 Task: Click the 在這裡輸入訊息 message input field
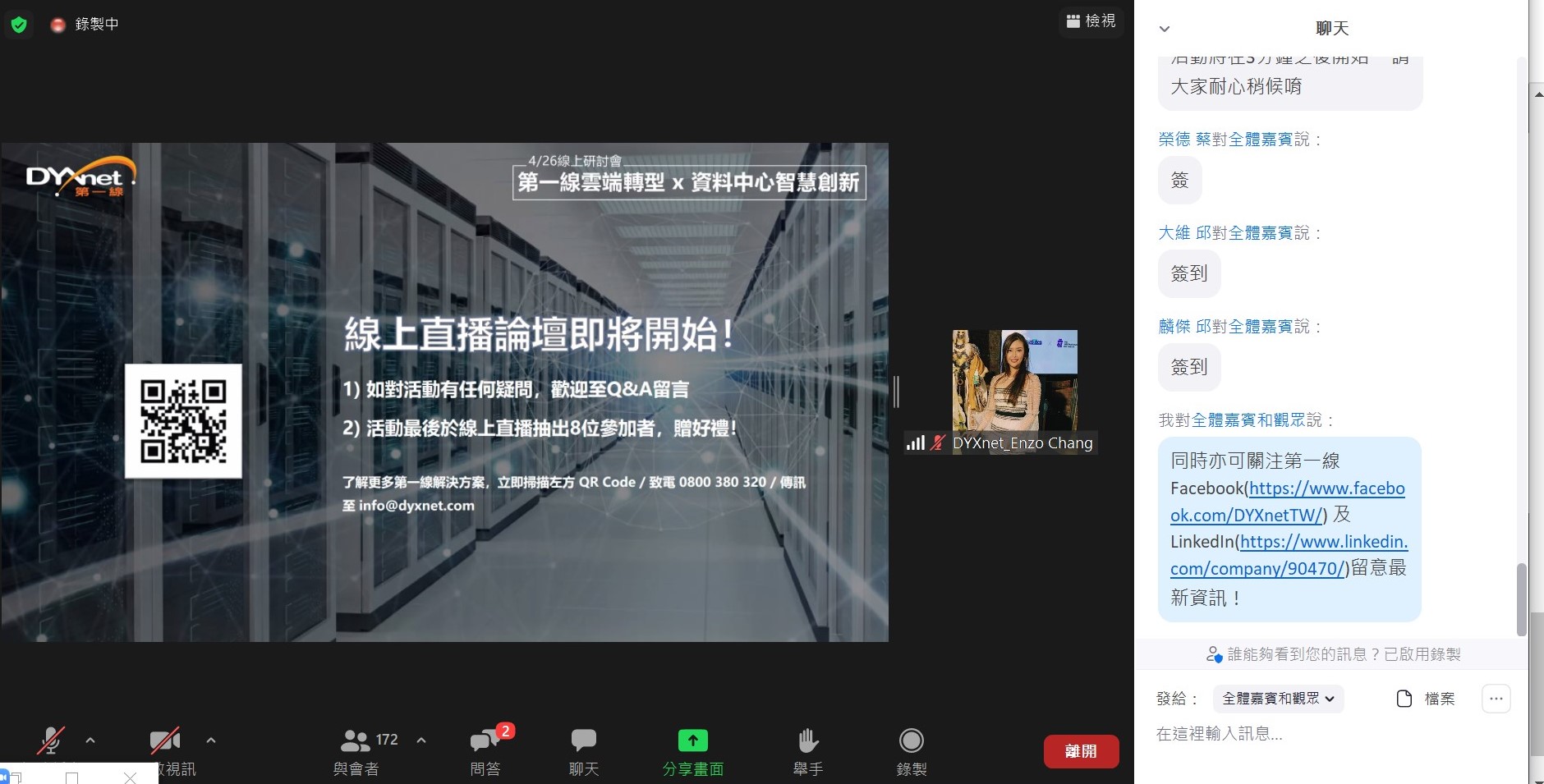(1314, 734)
